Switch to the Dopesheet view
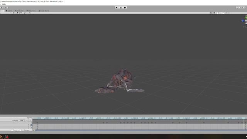247x139 pixels. (x=16, y=130)
